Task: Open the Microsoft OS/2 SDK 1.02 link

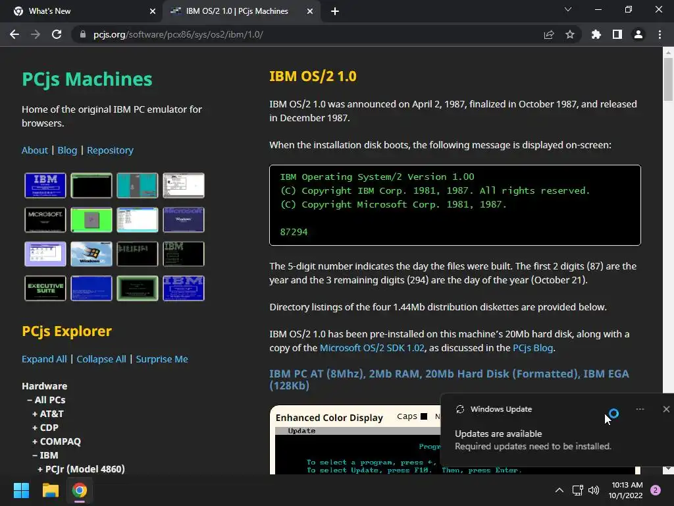Action: (372, 348)
